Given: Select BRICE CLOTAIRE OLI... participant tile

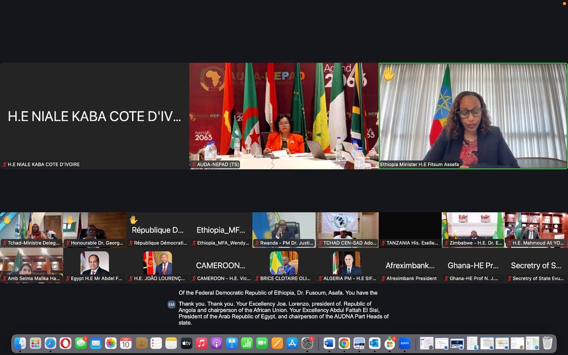Looking at the screenshot, I should pos(284,266).
